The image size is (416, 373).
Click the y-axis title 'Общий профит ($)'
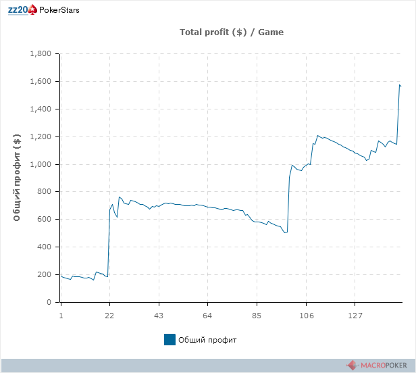coord(17,177)
